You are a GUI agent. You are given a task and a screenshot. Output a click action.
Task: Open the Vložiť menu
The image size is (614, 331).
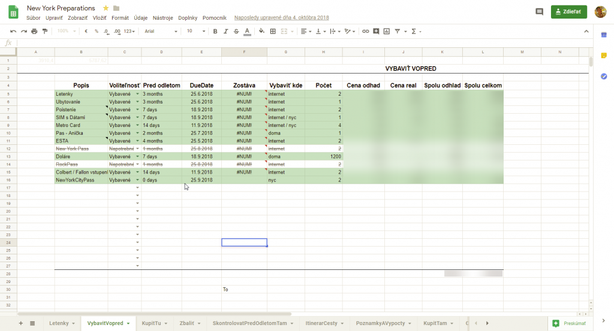(x=100, y=17)
